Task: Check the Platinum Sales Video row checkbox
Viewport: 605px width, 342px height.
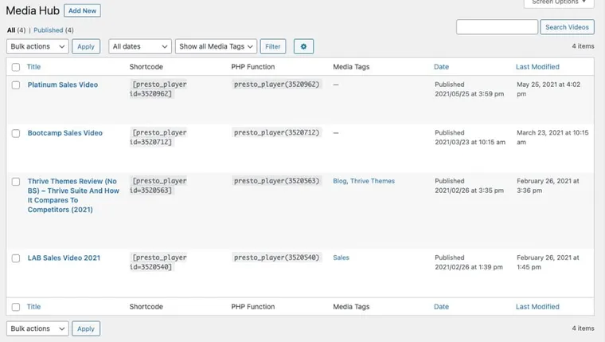Action: (16, 85)
